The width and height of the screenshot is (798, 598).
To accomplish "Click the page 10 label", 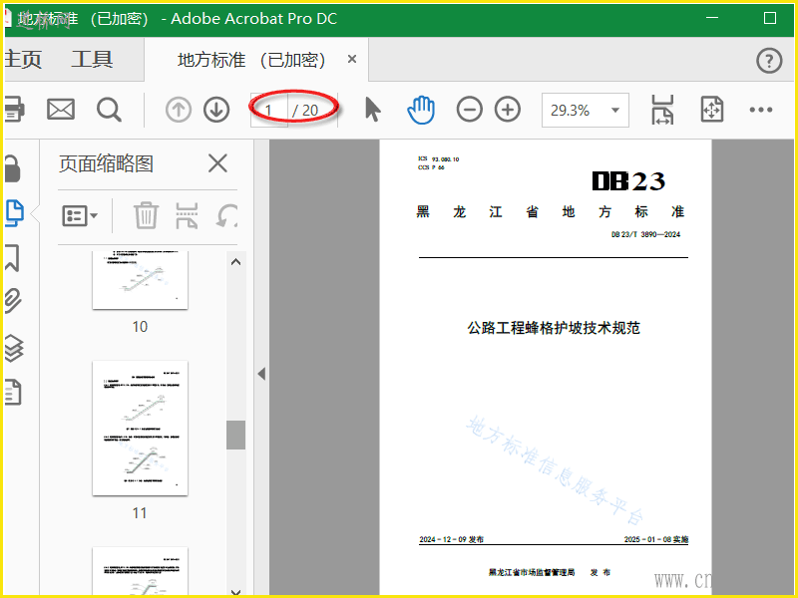I will point(140,327).
